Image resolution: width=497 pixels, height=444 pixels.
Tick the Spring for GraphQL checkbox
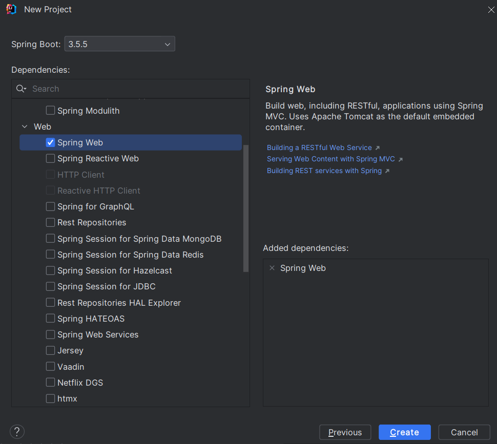(50, 206)
